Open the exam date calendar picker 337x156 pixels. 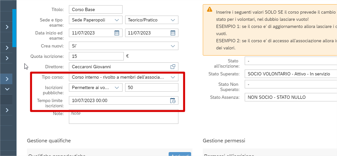coord(173,33)
